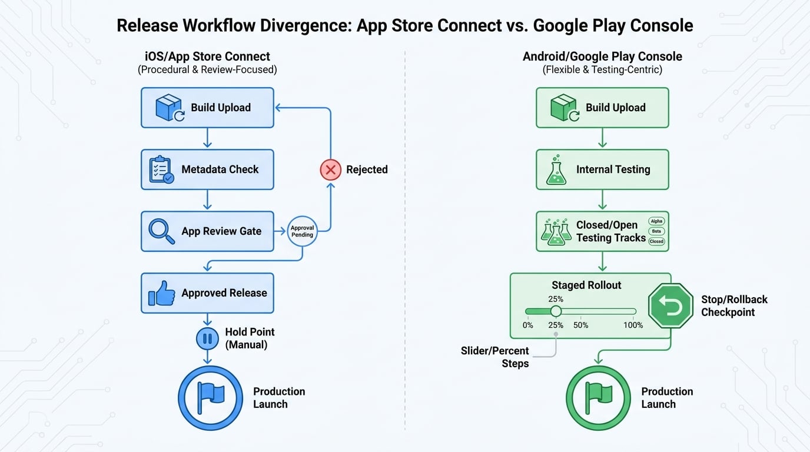
Task: Click the 50% mark on rollout slider
Action: point(580,325)
